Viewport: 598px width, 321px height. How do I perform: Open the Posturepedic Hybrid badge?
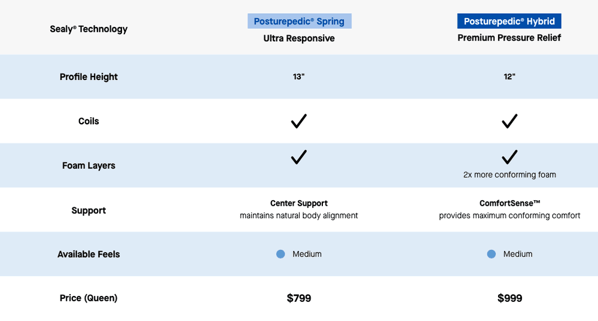[x=509, y=22]
